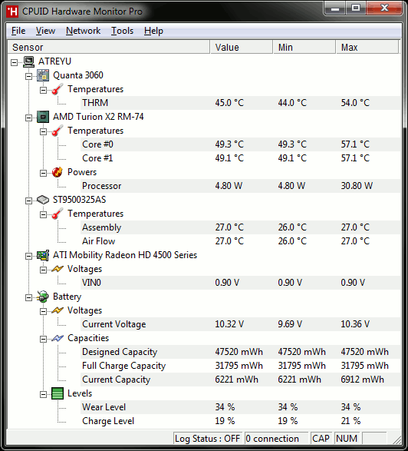
Task: Click the ATI Radeon graphics card icon
Action: pos(43,255)
